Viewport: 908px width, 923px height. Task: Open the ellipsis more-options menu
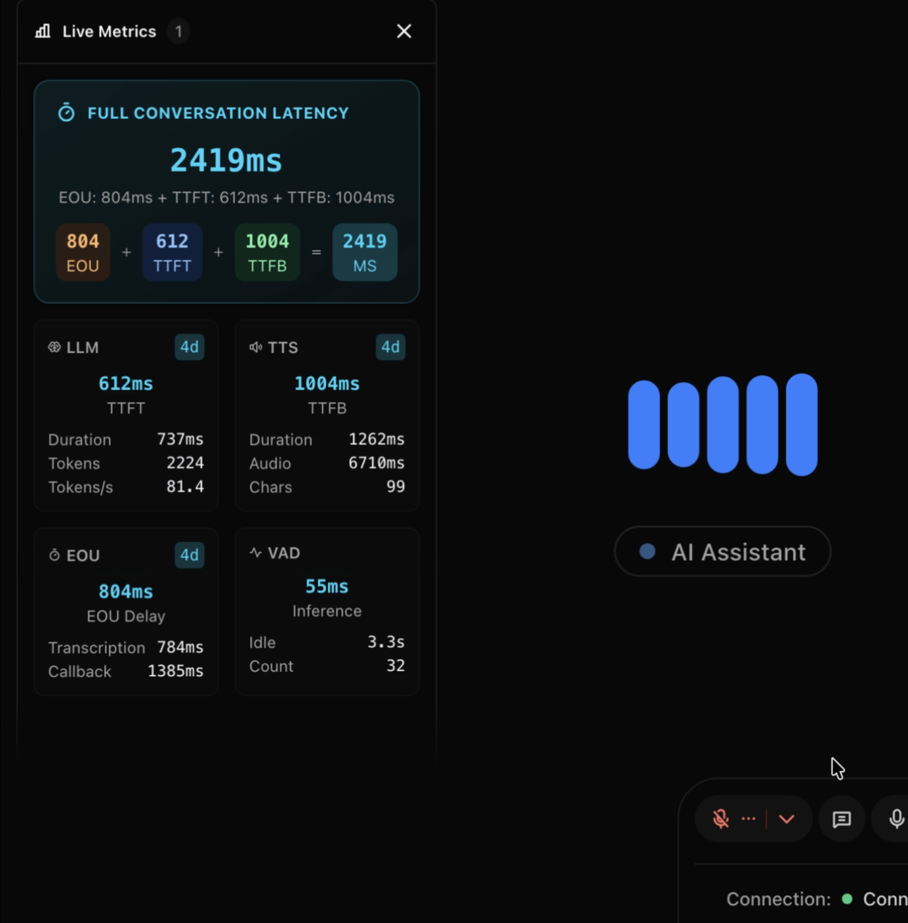(x=748, y=819)
